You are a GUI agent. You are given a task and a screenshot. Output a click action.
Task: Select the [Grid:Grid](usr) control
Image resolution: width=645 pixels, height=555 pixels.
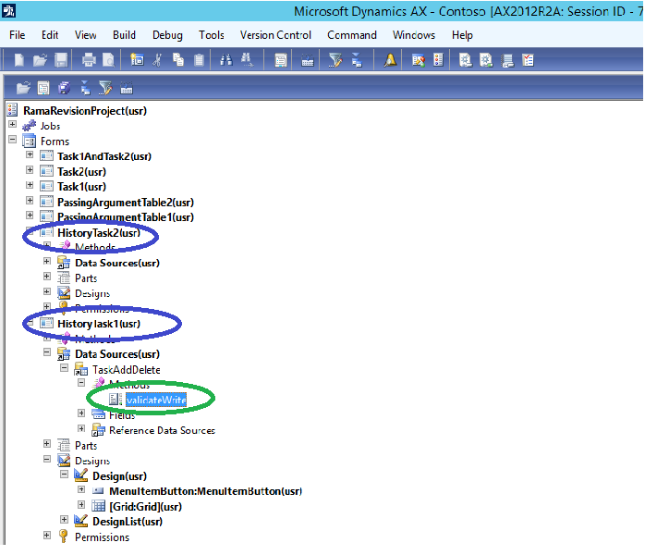146,506
